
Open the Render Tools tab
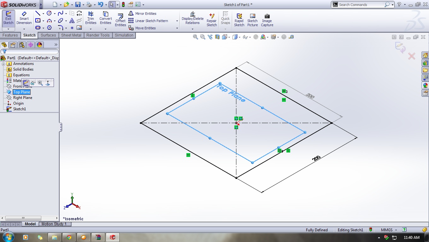[98, 35]
